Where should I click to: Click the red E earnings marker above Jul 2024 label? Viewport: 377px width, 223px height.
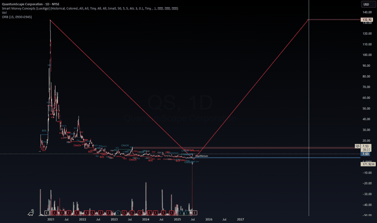coord(163,212)
